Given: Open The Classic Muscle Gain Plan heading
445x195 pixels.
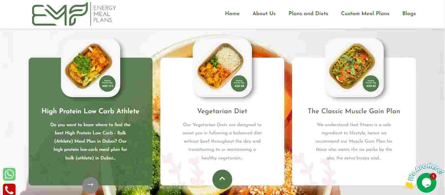Looking at the screenshot, I should (354, 111).
